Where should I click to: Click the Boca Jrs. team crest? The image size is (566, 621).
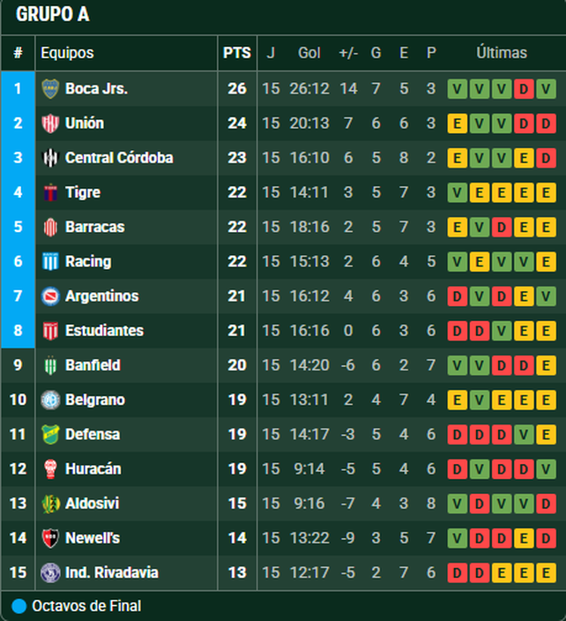(x=50, y=88)
